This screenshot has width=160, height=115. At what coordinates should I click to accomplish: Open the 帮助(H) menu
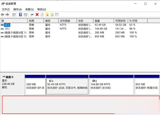42,9
